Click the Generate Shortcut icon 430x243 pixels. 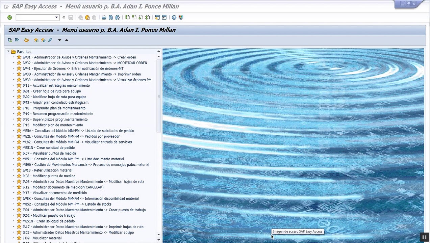point(164,18)
